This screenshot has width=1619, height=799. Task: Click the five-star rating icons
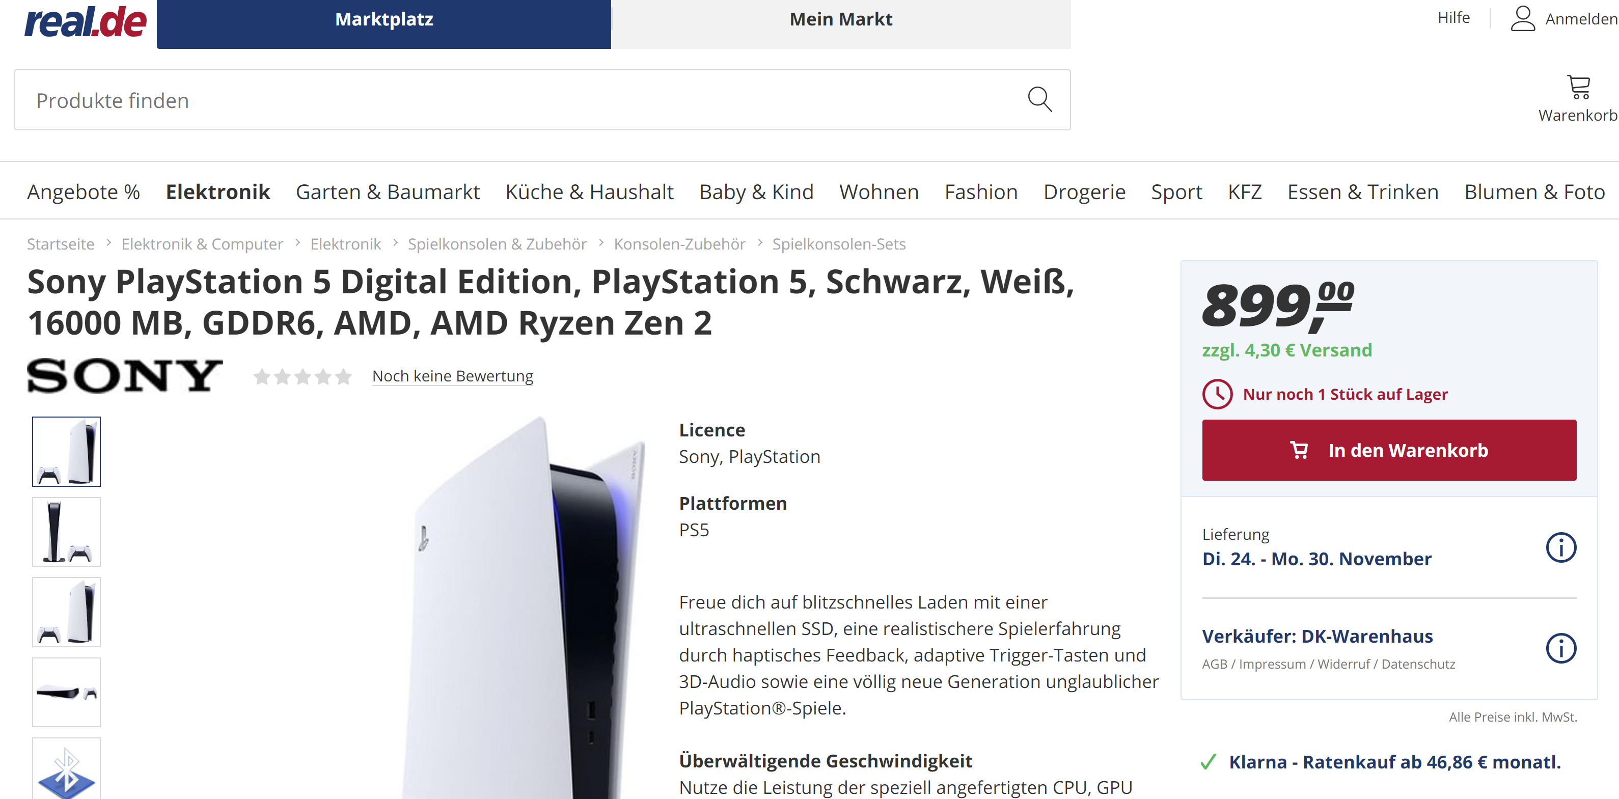click(x=303, y=376)
